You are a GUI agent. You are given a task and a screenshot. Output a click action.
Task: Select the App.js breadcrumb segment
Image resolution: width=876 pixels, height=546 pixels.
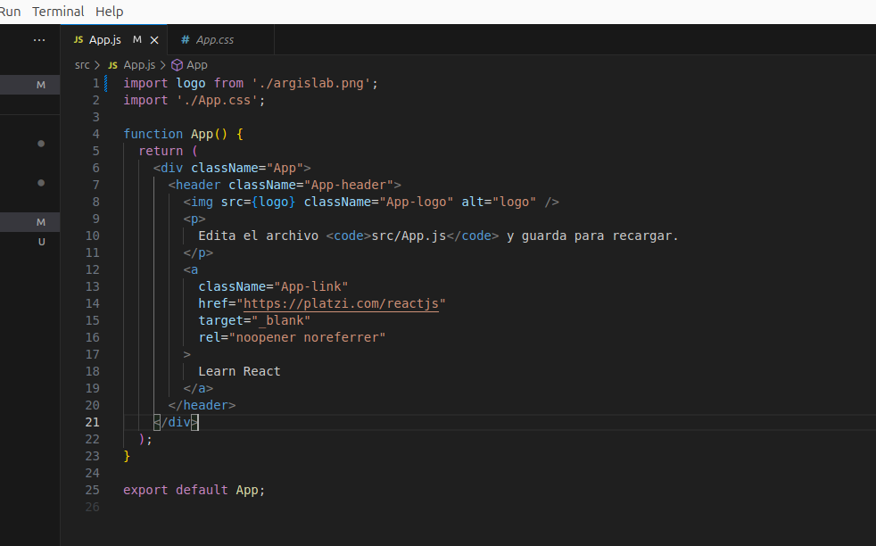click(x=139, y=65)
